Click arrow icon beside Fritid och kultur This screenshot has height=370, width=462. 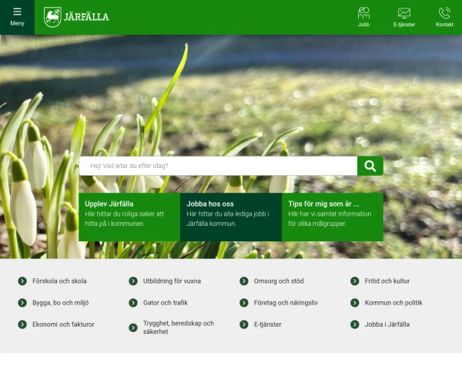[355, 281]
